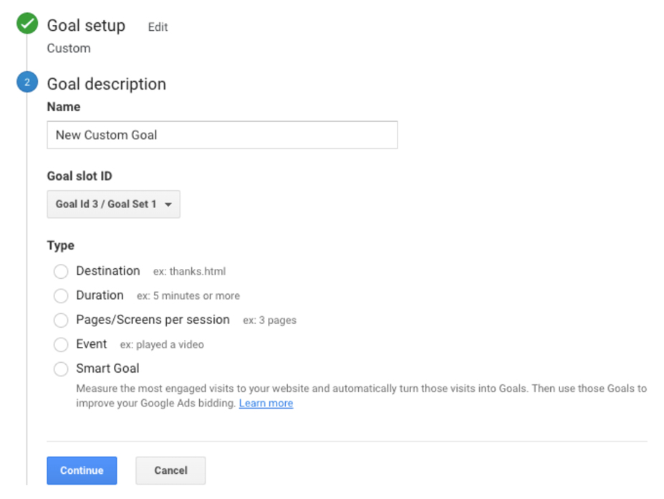Click the ex: thanks.html hint text
This screenshot has height=499, width=664.
coord(189,271)
